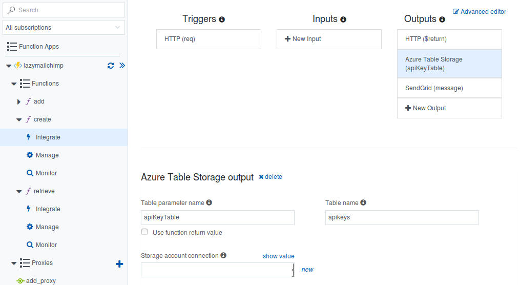Image resolution: width=520 pixels, height=285 pixels.
Task: Click the Functions list icon
Action: pyautogui.click(x=25, y=83)
